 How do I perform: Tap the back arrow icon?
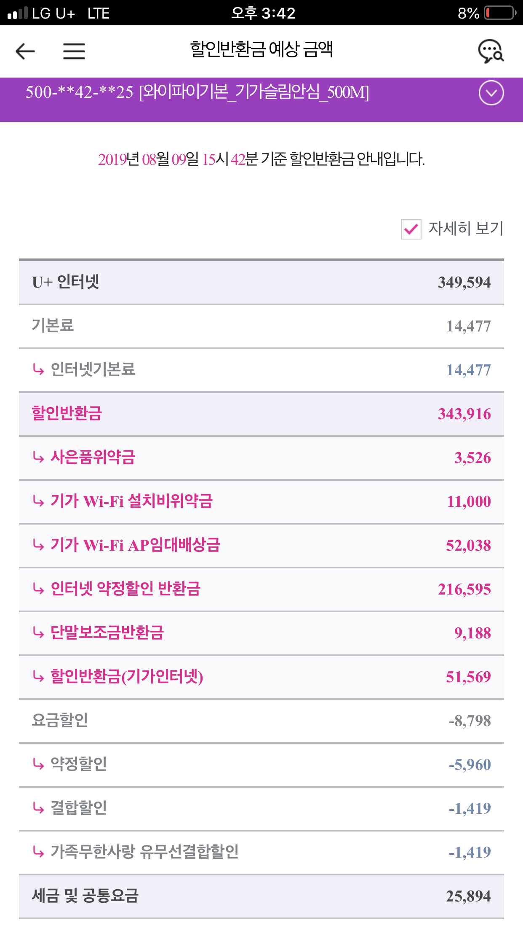pyautogui.click(x=25, y=51)
